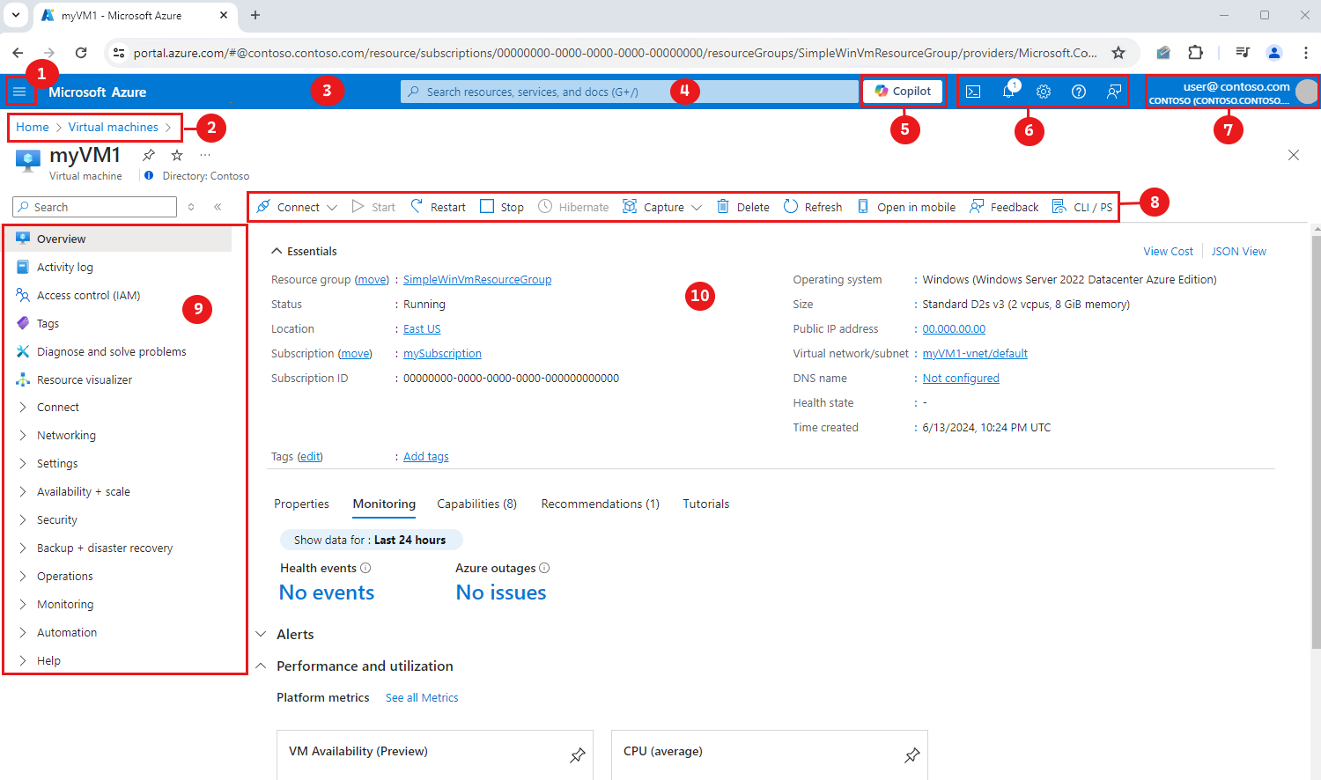Screen dimensions: 1321x780
Task: Click the resource menu Search box
Action: point(93,206)
